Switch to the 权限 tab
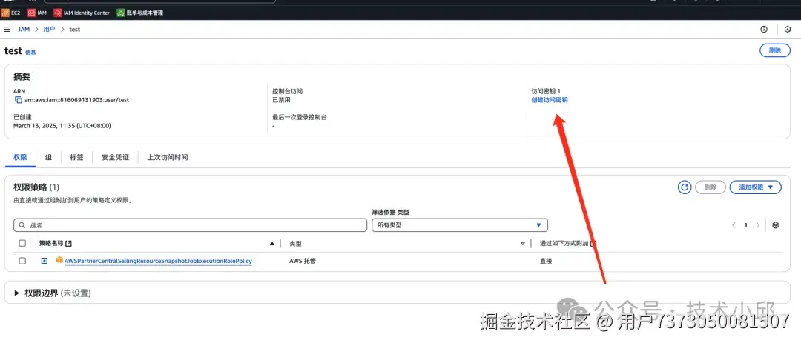 pyautogui.click(x=20, y=157)
